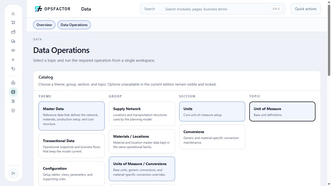
Task: Click the "Catalog" panel title
Action: (46, 77)
